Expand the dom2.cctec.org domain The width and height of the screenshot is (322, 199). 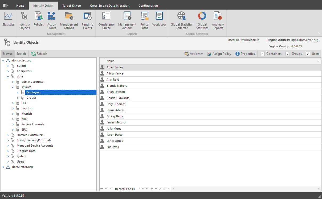[3, 167]
